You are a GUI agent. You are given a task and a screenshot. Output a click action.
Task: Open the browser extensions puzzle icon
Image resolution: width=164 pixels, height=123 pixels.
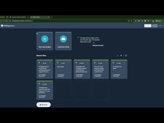tap(148, 21)
